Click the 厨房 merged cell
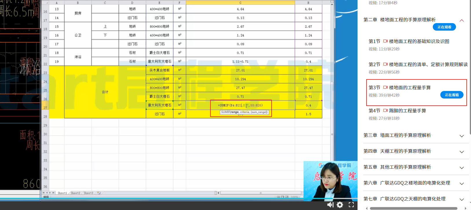Image resolution: width=471 pixels, height=210 pixels. point(78,13)
